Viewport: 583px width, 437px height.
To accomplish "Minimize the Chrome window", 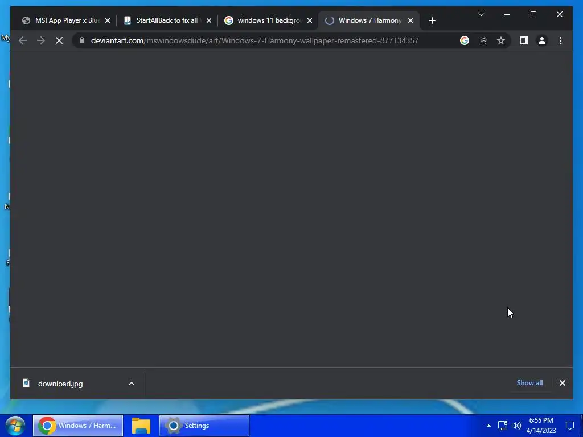I will click(507, 14).
